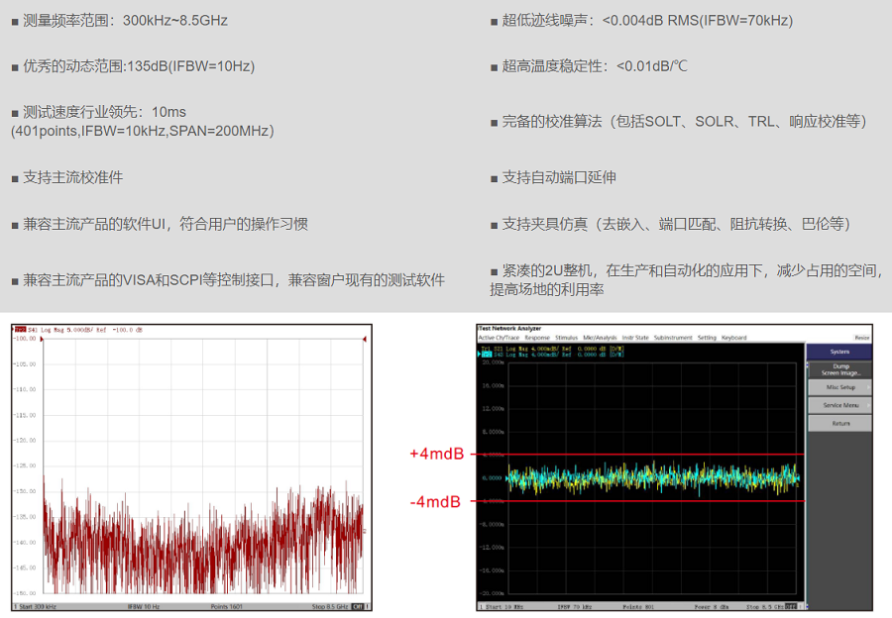892x618 pixels.
Task: Click the red Tr2 S41 trace marker
Action: pyautogui.click(x=18, y=329)
